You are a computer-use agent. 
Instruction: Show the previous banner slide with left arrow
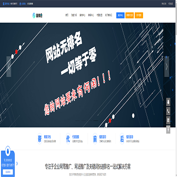click(x=9, y=66)
